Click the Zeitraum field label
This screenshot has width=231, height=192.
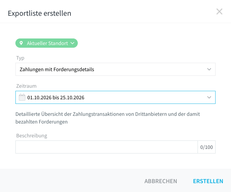(26, 86)
